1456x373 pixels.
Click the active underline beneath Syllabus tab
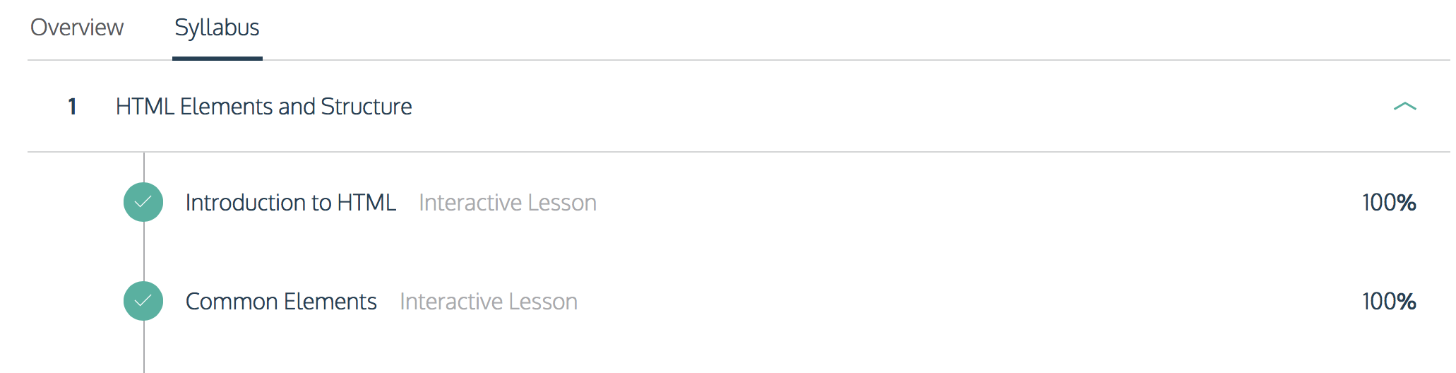(x=217, y=59)
